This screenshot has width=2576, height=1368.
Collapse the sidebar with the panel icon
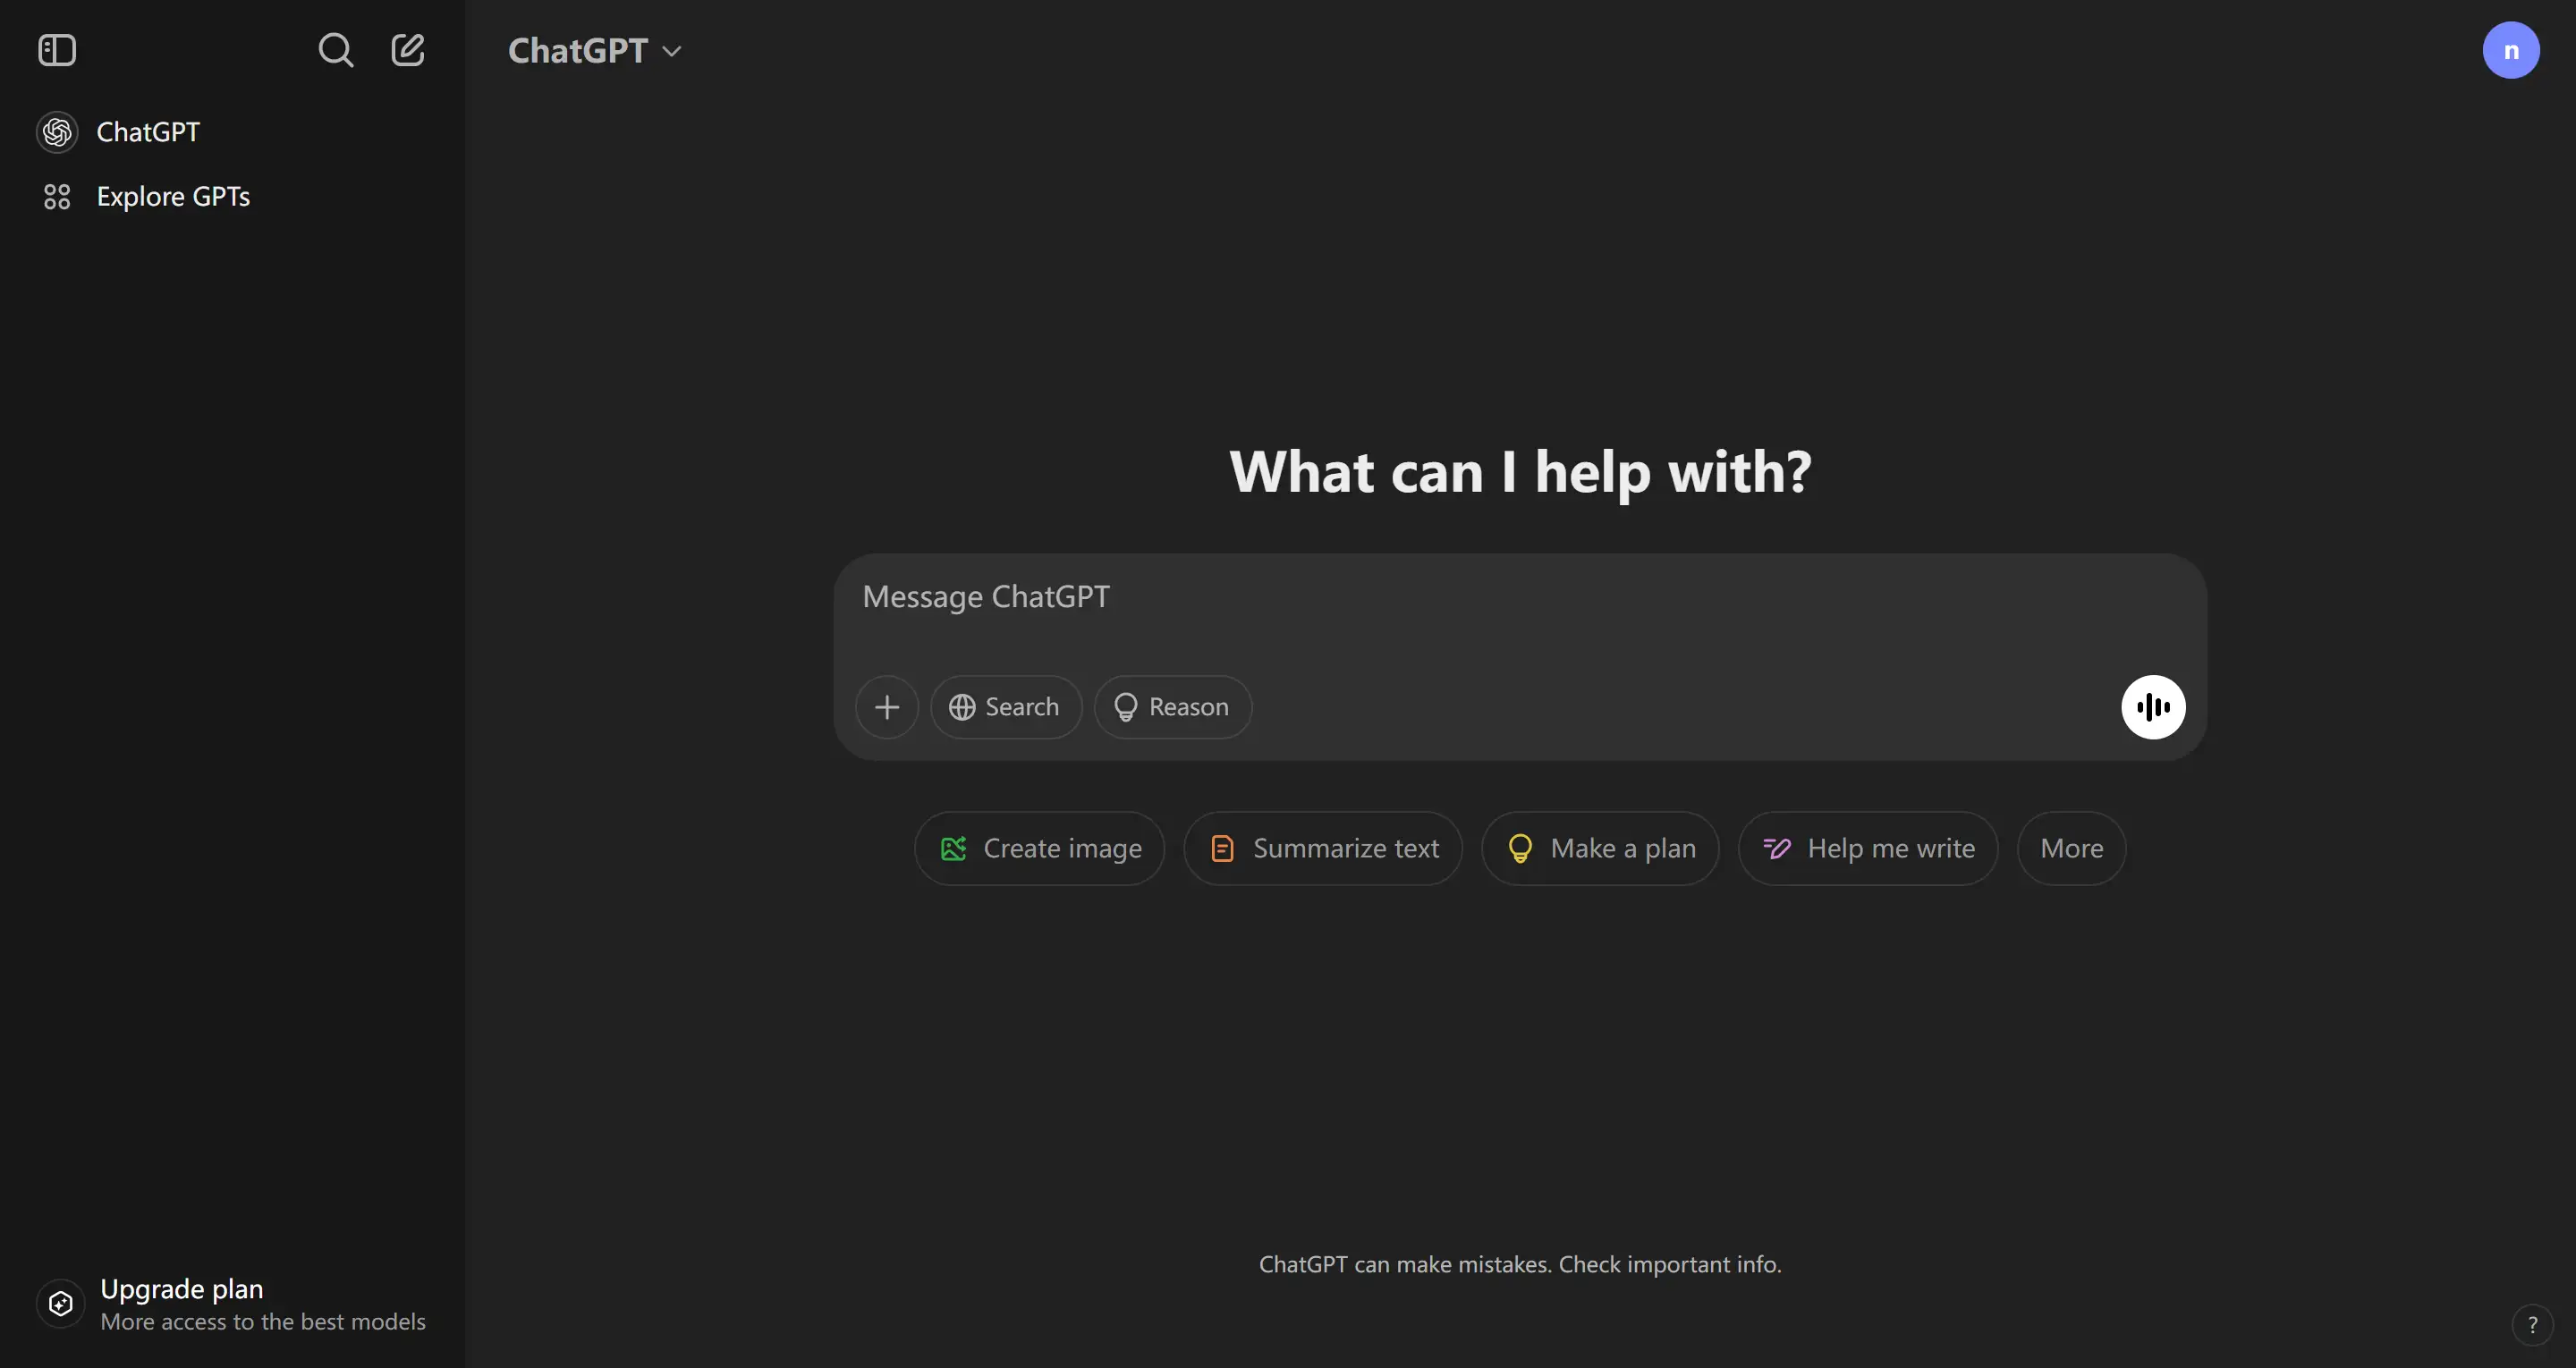point(57,50)
